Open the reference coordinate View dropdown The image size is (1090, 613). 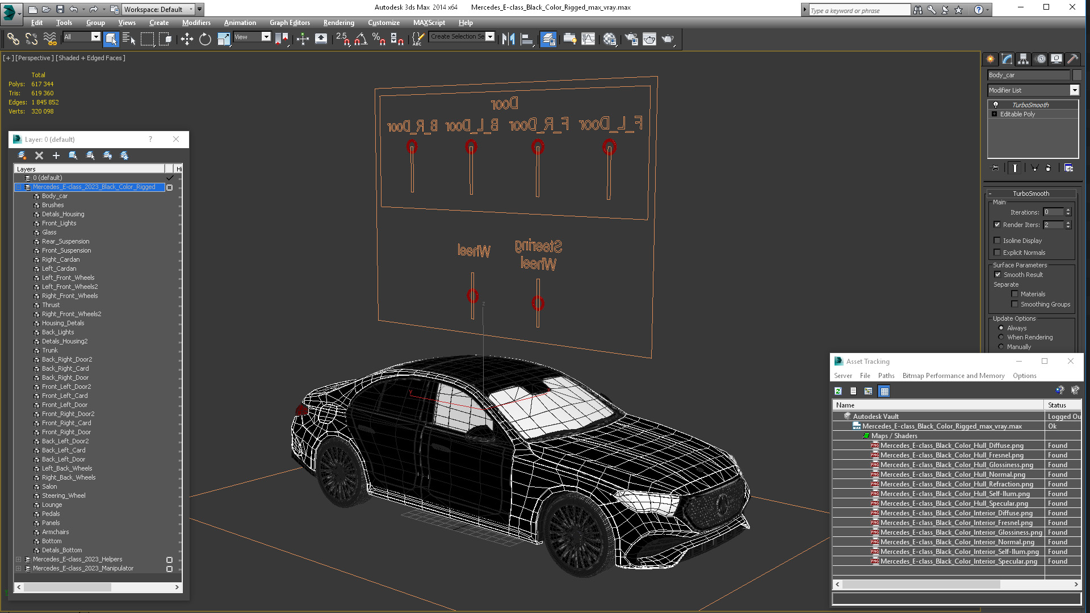point(266,37)
